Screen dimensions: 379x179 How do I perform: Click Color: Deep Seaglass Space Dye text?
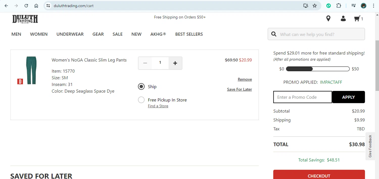pyautogui.click(x=83, y=91)
